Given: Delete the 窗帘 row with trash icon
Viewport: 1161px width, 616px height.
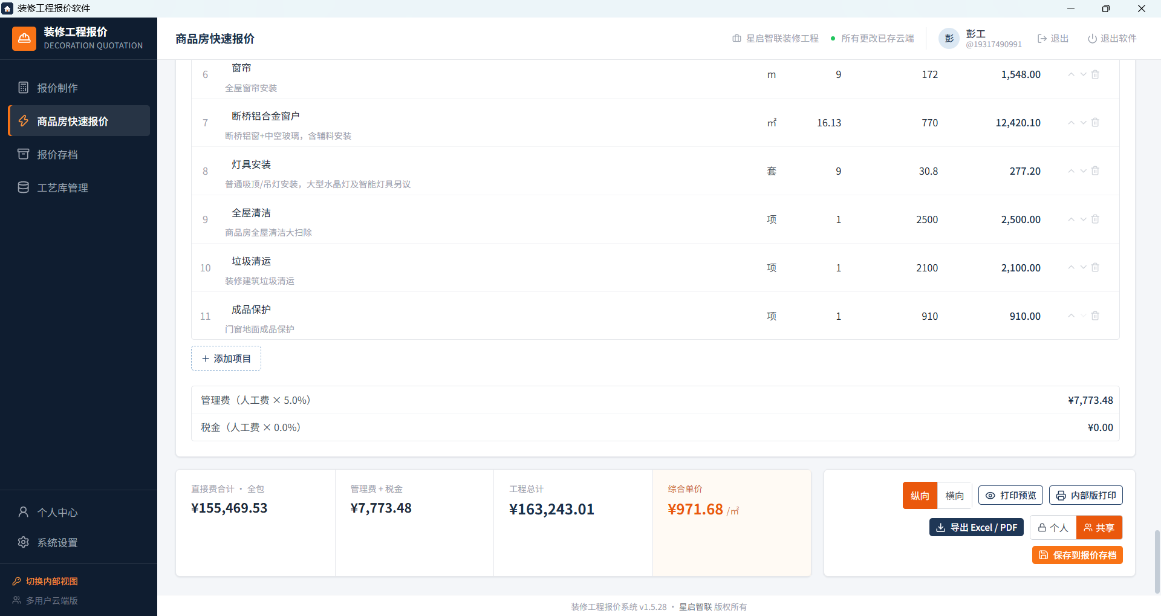Looking at the screenshot, I should click(x=1095, y=74).
